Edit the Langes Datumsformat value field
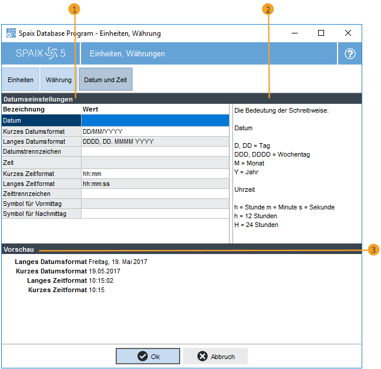 (155, 141)
